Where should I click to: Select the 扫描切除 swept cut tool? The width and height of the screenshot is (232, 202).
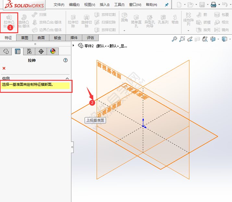[105, 22]
